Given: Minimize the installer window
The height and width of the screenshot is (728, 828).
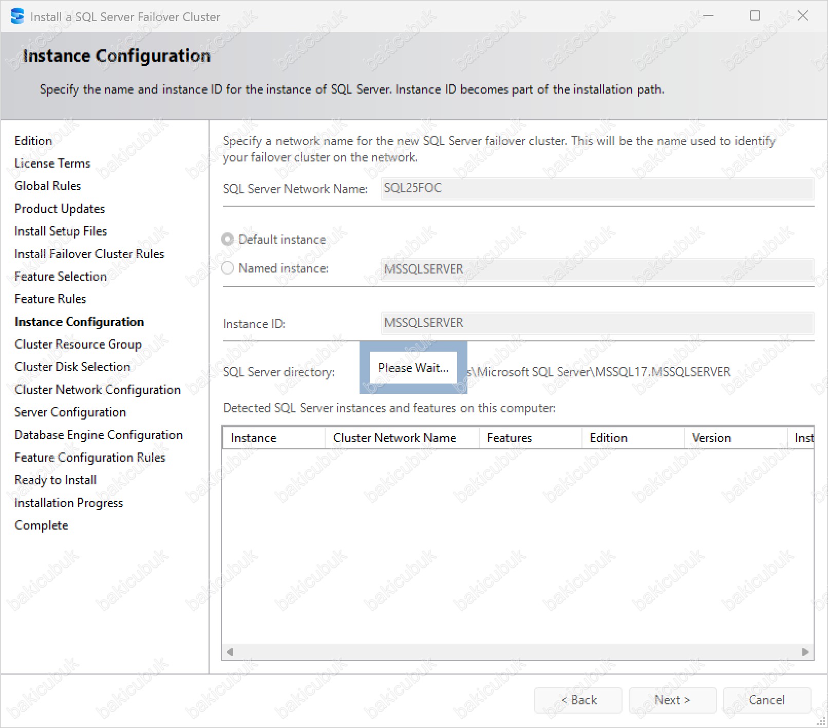Looking at the screenshot, I should [x=708, y=16].
